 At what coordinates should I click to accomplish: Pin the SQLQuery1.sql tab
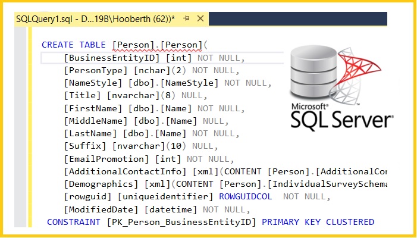pos(187,19)
